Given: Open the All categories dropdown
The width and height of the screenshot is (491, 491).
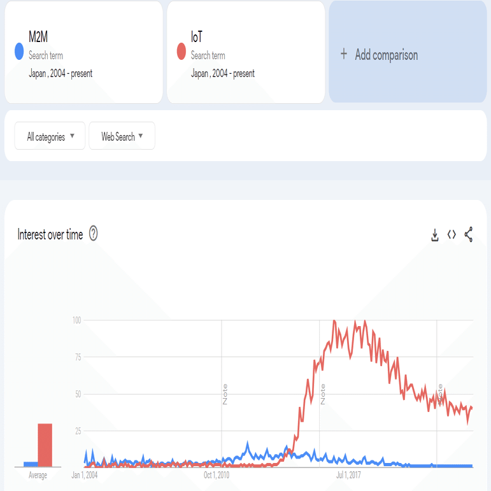Looking at the screenshot, I should 50,136.
